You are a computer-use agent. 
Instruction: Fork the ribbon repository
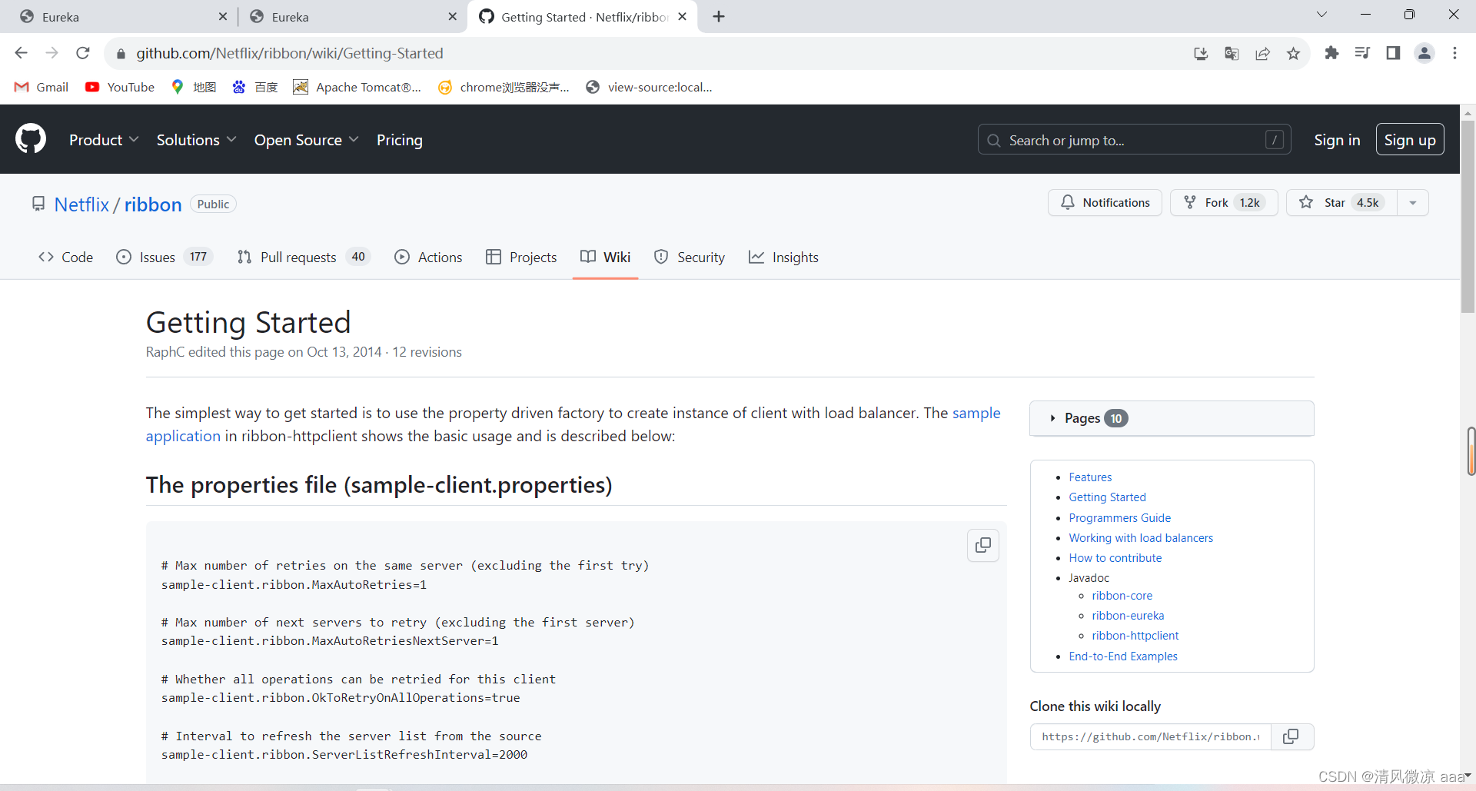pyautogui.click(x=1224, y=203)
